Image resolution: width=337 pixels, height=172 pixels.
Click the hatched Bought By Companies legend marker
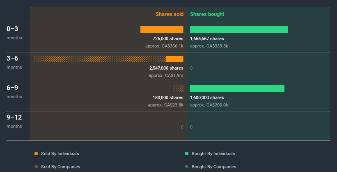tap(187, 167)
